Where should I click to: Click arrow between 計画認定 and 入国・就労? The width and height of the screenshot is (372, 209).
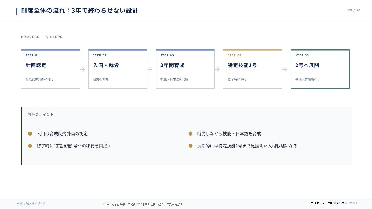point(83,69)
